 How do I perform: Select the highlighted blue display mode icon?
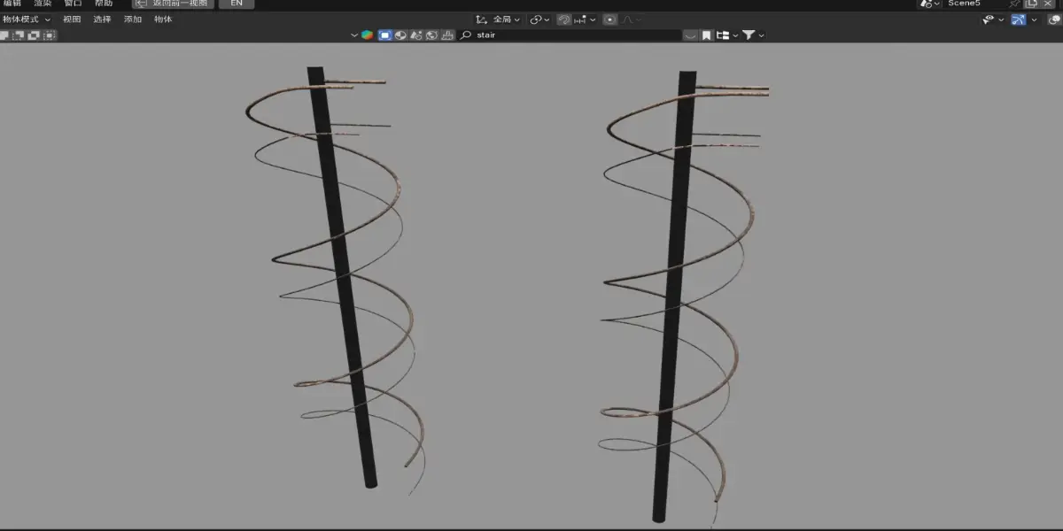[385, 35]
